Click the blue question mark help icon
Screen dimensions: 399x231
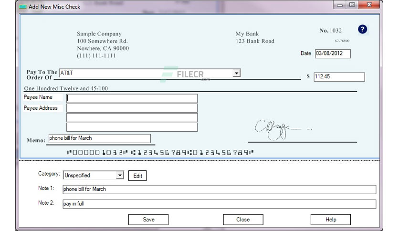click(362, 29)
